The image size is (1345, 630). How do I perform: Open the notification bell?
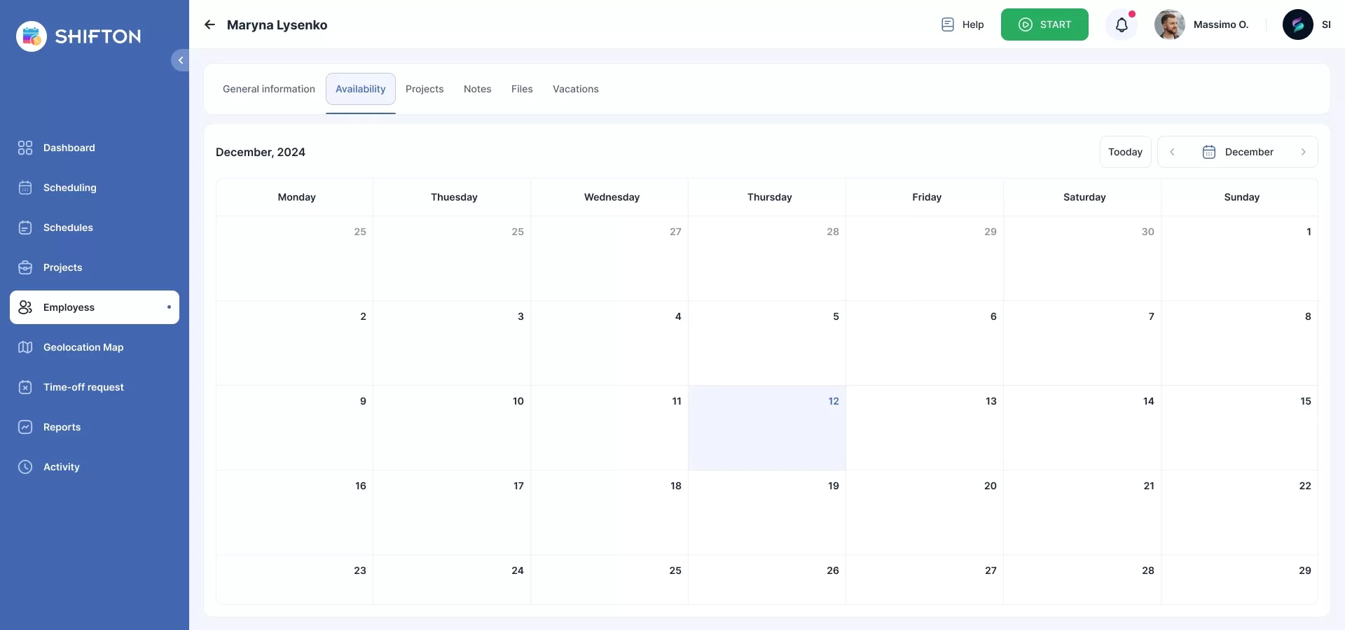tap(1122, 25)
